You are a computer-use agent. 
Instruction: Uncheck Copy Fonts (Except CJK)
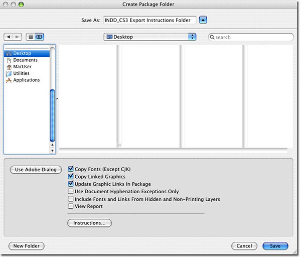(71, 169)
